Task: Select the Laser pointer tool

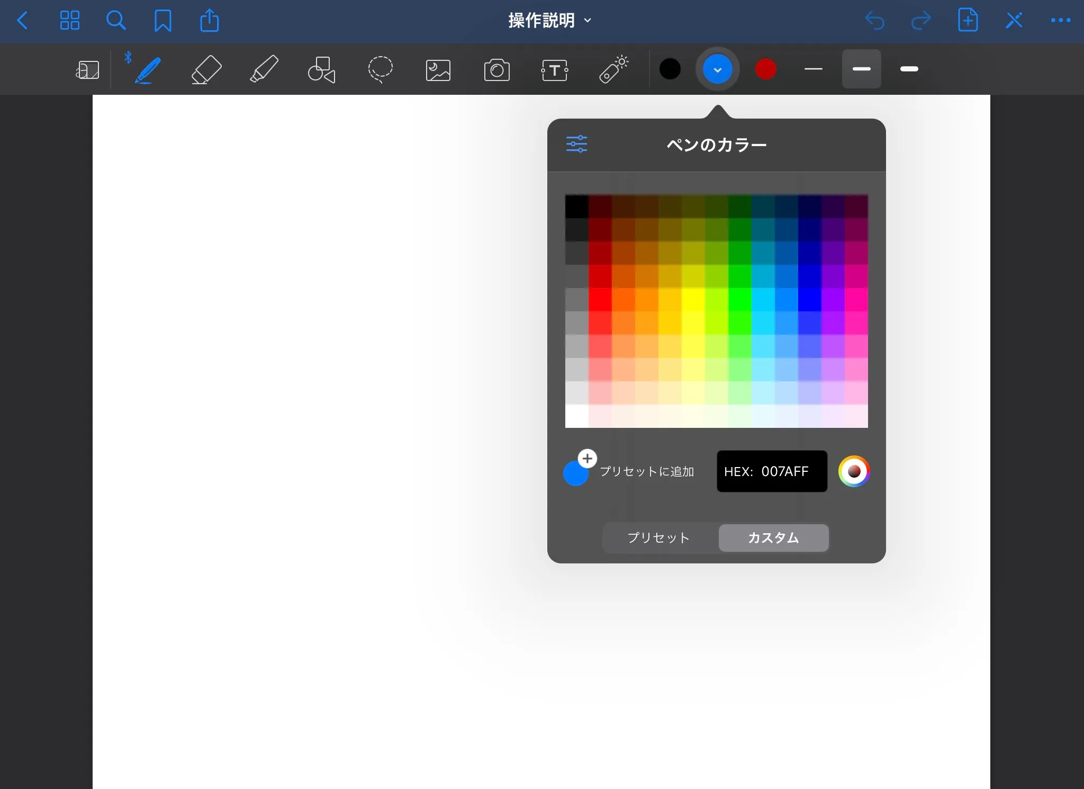Action: pyautogui.click(x=613, y=69)
